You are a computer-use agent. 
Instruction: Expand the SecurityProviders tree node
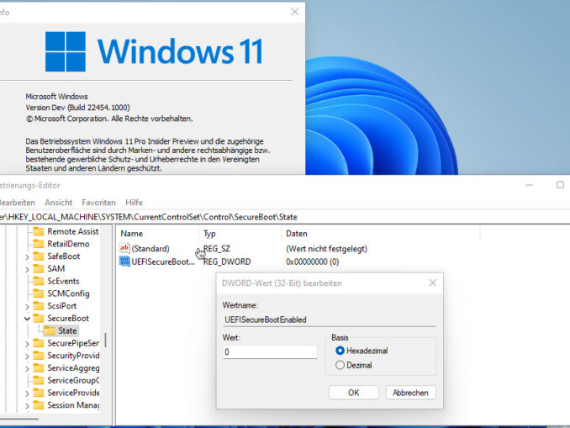27,357
